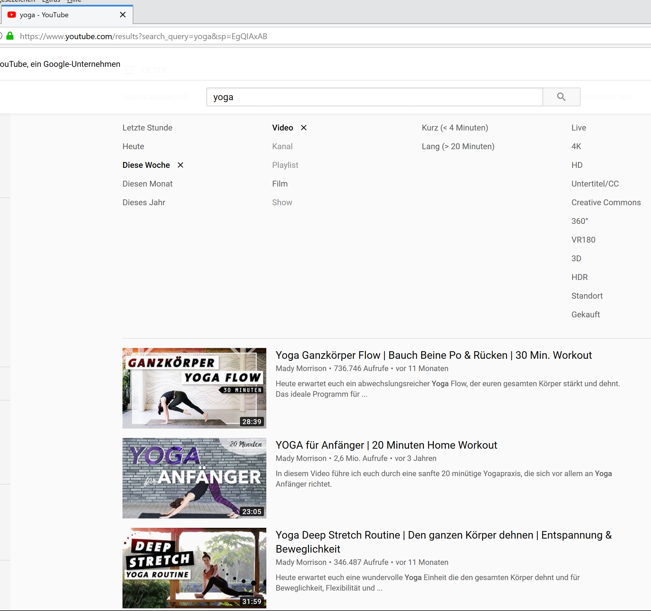Viewport: 651px width, 611px height.
Task: Click Mady Morrison channel on first result
Action: click(301, 368)
